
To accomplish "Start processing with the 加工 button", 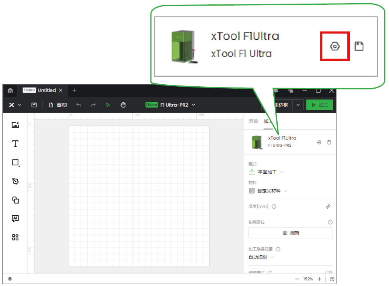I will (x=320, y=105).
